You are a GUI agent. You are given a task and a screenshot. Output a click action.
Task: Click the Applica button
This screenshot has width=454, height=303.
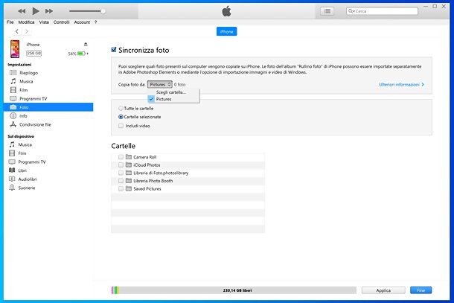click(x=383, y=290)
